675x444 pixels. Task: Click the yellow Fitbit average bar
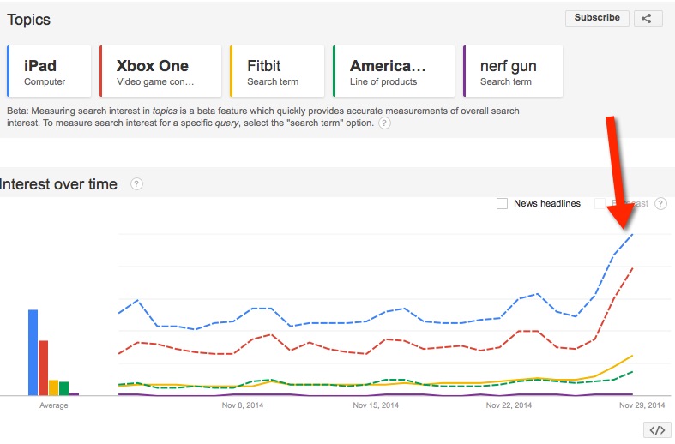53,387
